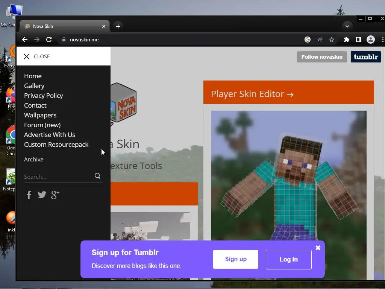Open the Wallpapers menu link
Screen dimensions: 385x289
click(40, 115)
